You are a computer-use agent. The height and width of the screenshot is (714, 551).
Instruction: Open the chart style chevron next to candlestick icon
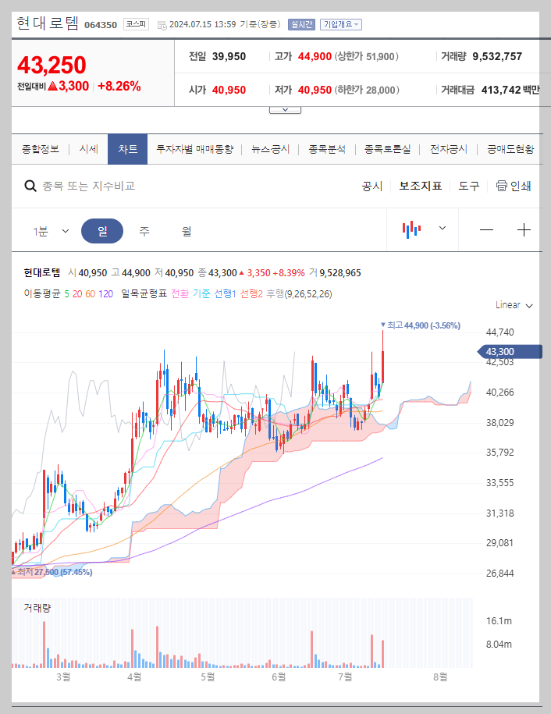point(441,229)
